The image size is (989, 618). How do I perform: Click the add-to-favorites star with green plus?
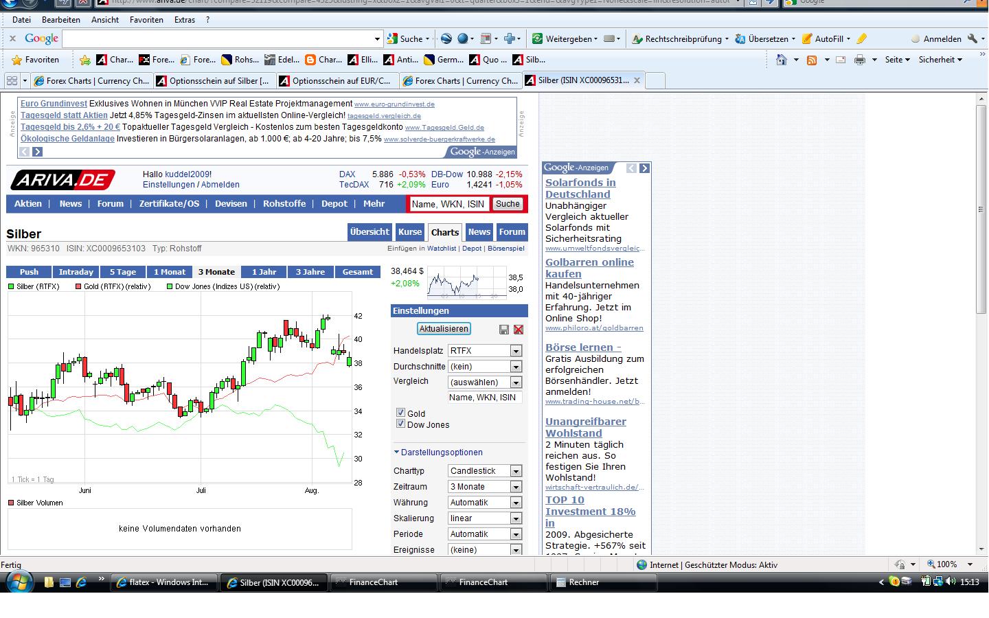85,60
